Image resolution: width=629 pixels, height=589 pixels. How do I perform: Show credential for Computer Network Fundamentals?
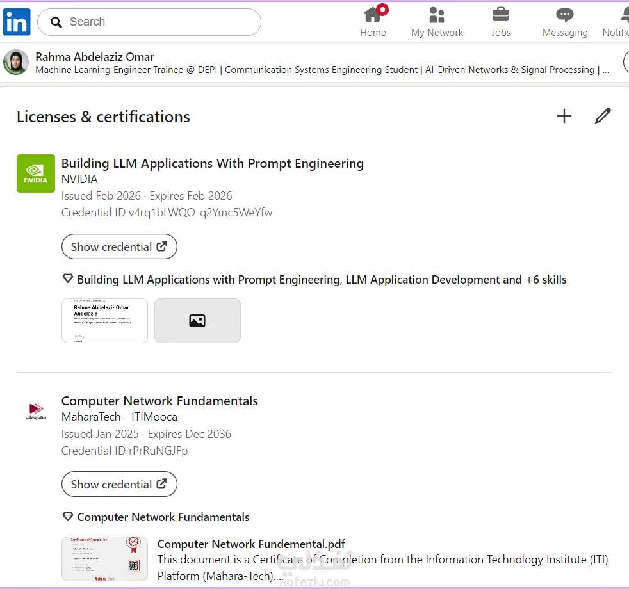[x=119, y=484]
